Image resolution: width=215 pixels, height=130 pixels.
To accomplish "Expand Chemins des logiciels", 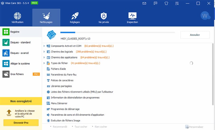I will [44, 52].
